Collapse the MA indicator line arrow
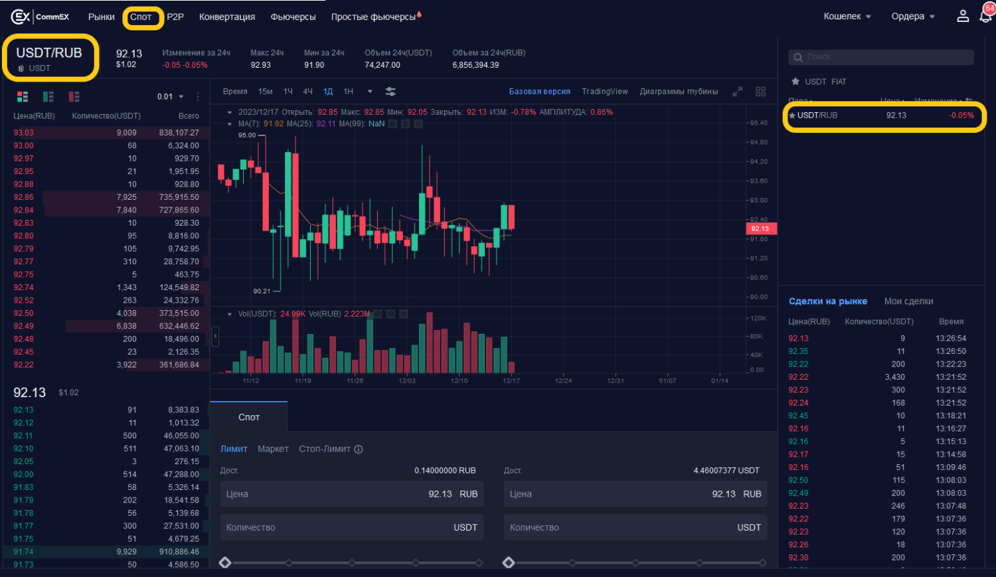The width and height of the screenshot is (996, 577). click(230, 124)
